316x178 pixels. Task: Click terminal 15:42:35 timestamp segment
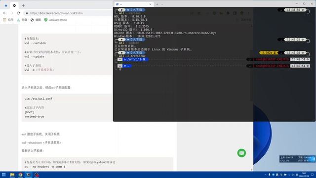click(x=295, y=53)
